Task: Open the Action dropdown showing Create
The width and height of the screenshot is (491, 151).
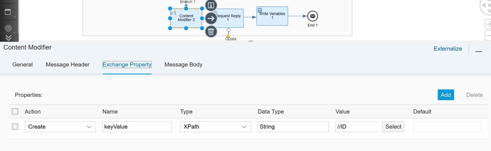Action: pyautogui.click(x=60, y=127)
